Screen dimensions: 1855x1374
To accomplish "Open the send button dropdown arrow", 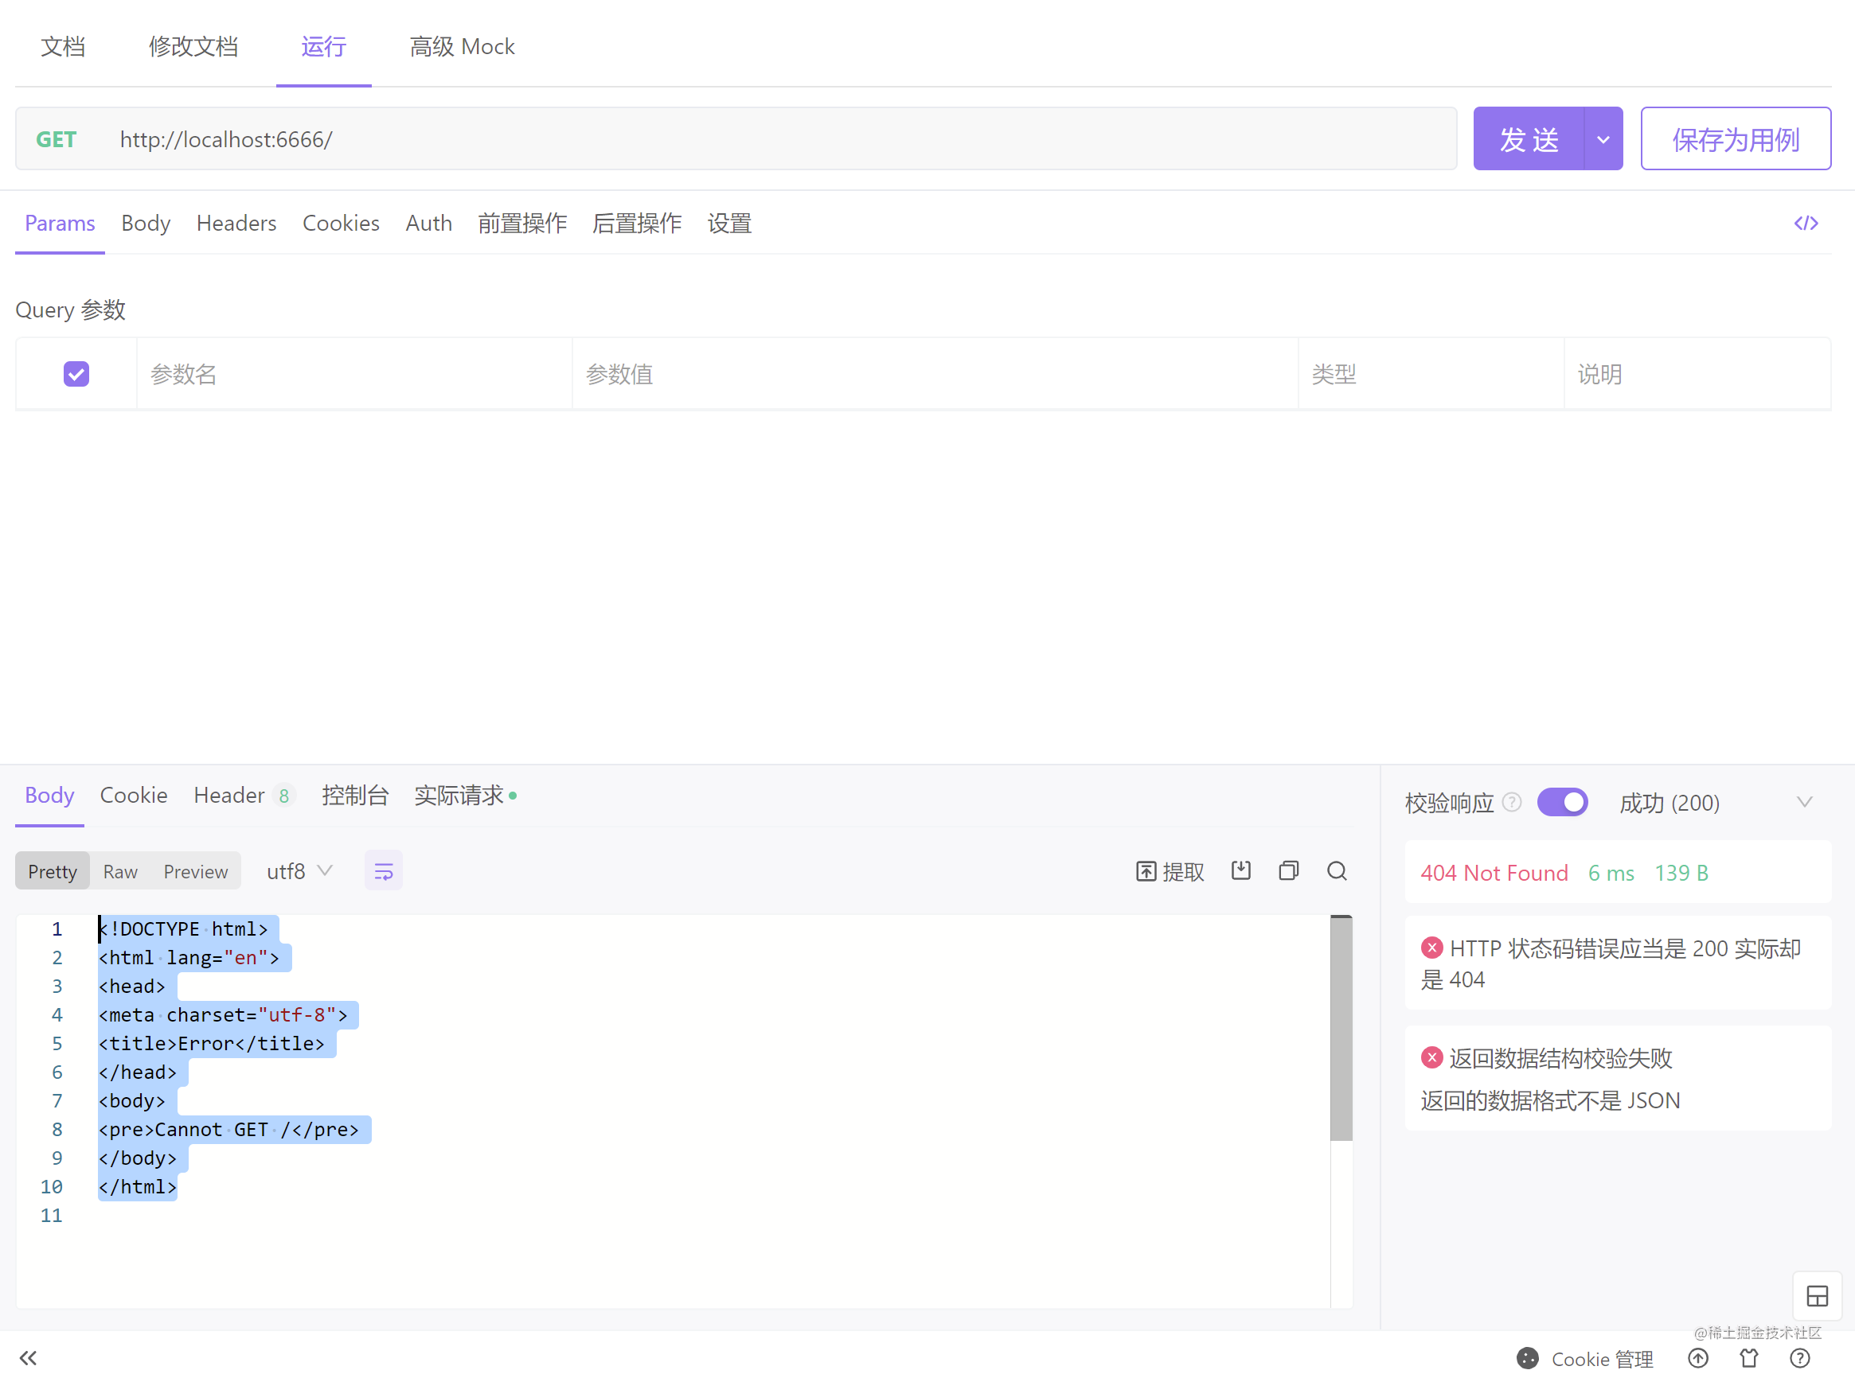I will (1603, 139).
